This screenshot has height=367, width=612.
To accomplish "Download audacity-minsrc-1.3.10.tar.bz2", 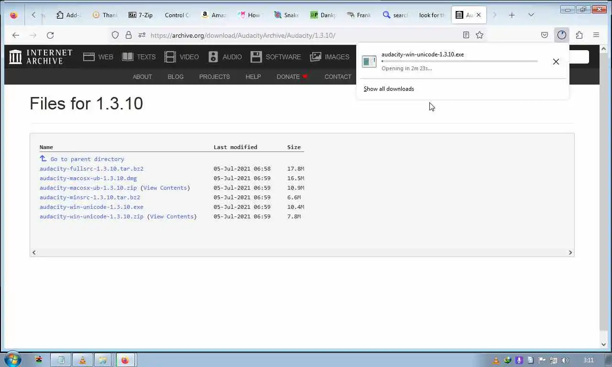I will click(90, 197).
